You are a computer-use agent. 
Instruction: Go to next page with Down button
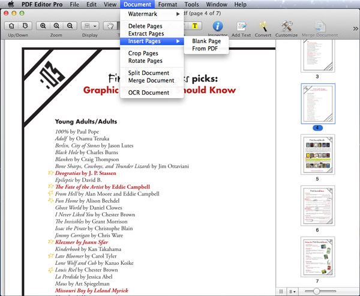click(25, 26)
